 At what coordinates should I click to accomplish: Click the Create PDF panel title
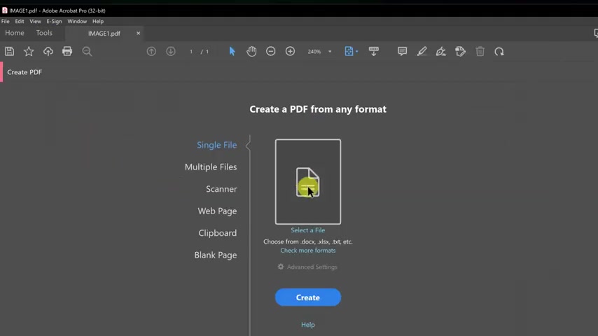(25, 72)
